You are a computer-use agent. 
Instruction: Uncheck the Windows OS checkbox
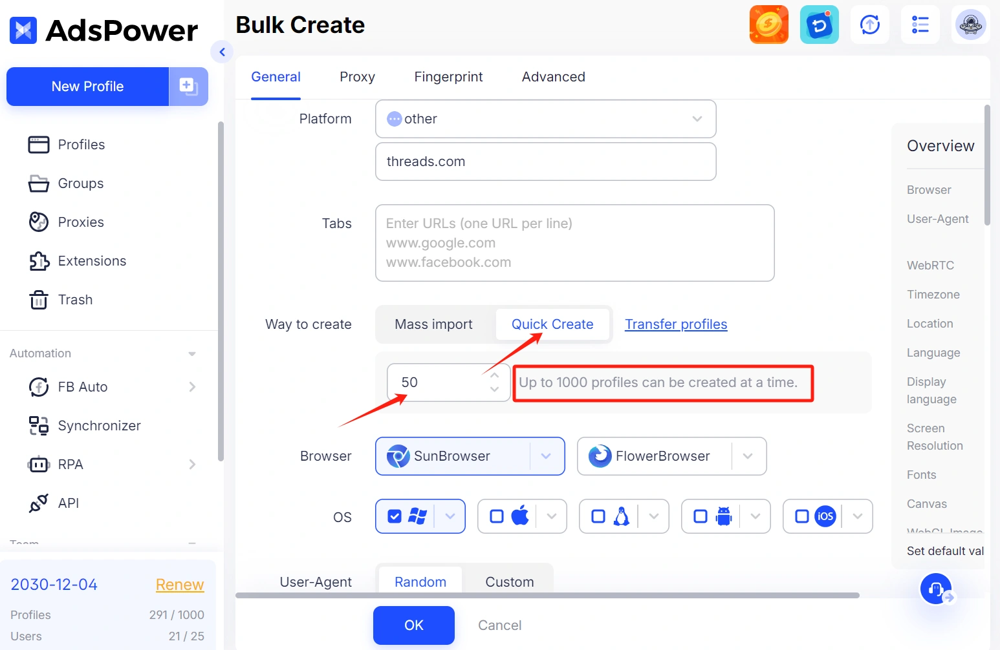click(x=395, y=516)
